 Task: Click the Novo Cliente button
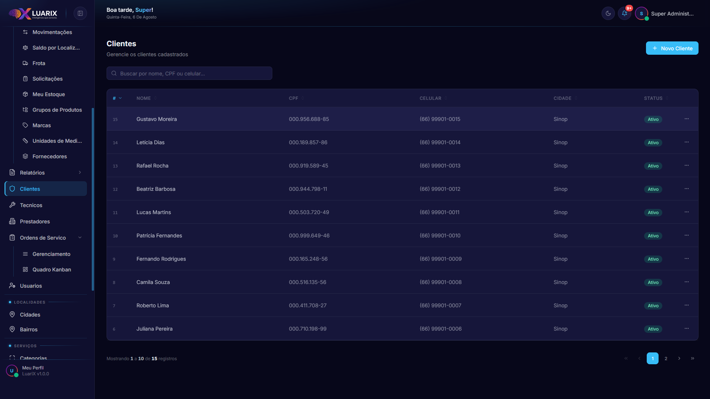pos(672,48)
